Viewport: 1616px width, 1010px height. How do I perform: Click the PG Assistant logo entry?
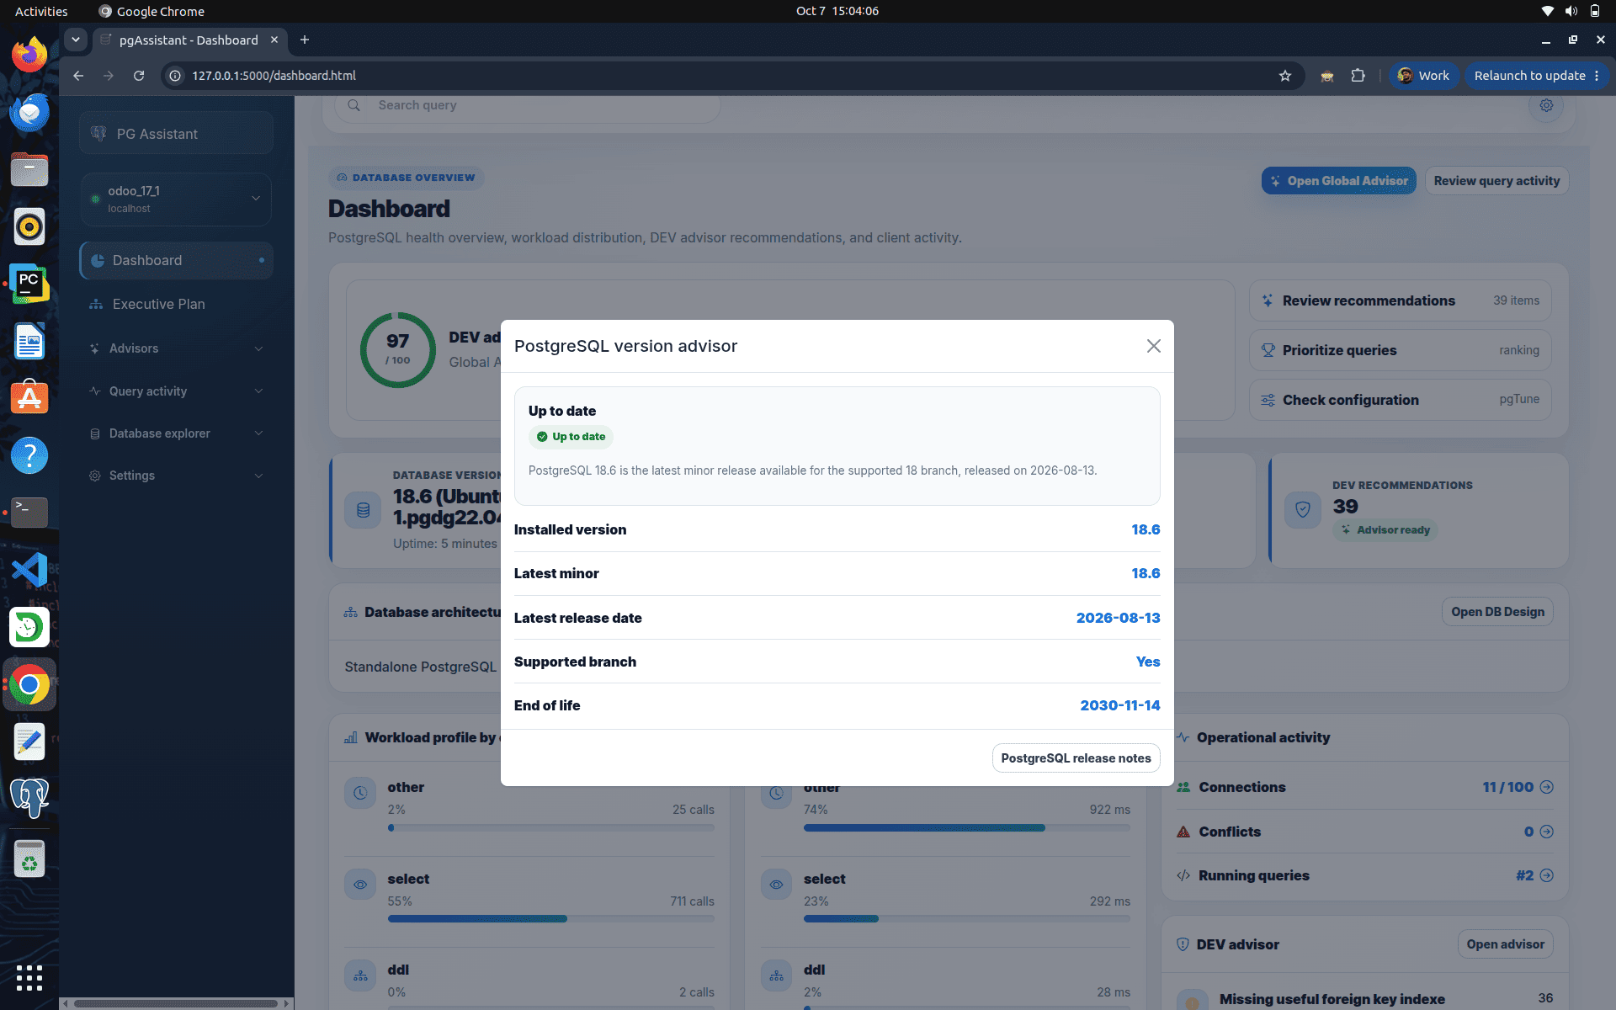177,134
